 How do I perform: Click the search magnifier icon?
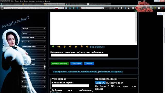pos(103,8)
